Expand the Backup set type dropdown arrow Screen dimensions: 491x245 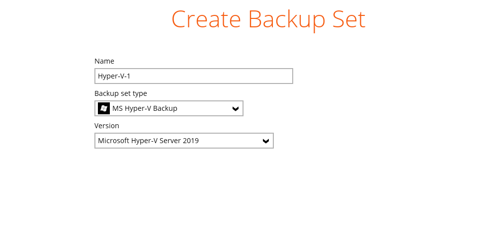point(236,109)
